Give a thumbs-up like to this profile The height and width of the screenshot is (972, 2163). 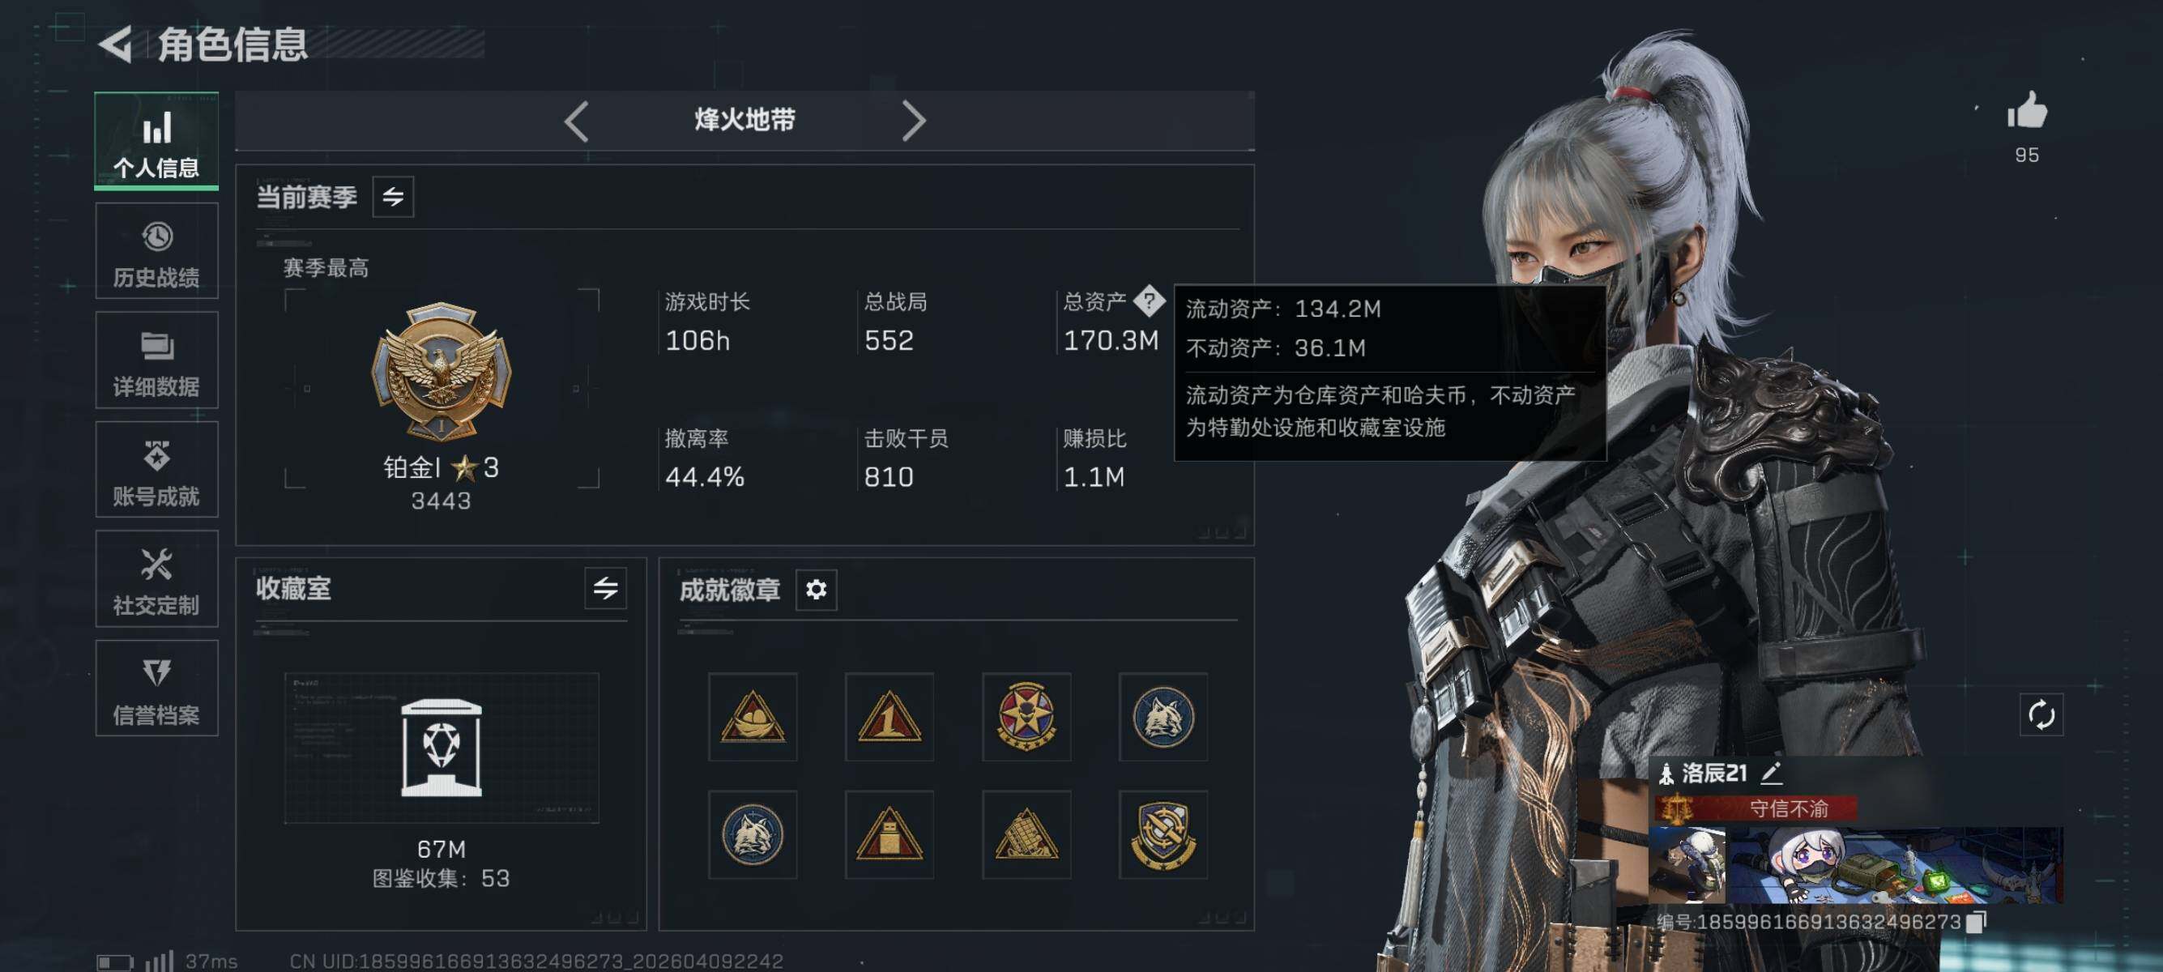[2026, 110]
